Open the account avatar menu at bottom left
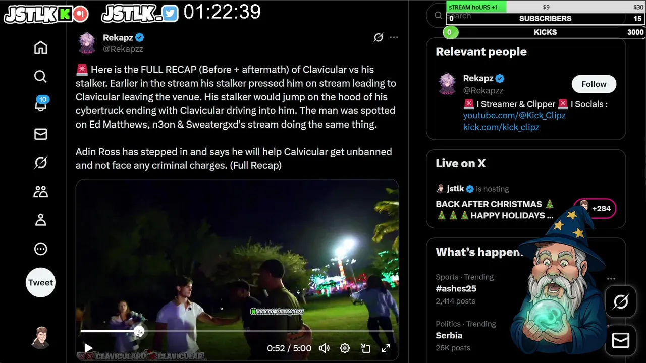This screenshot has height=363, width=646. [x=40, y=337]
